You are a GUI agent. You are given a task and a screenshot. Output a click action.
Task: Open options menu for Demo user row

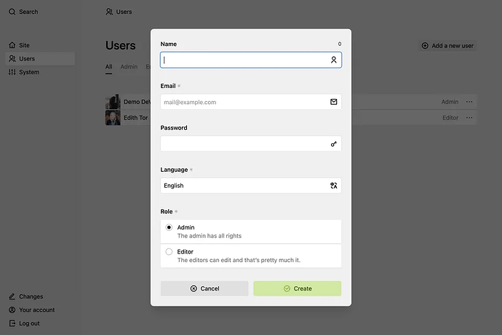point(469,102)
